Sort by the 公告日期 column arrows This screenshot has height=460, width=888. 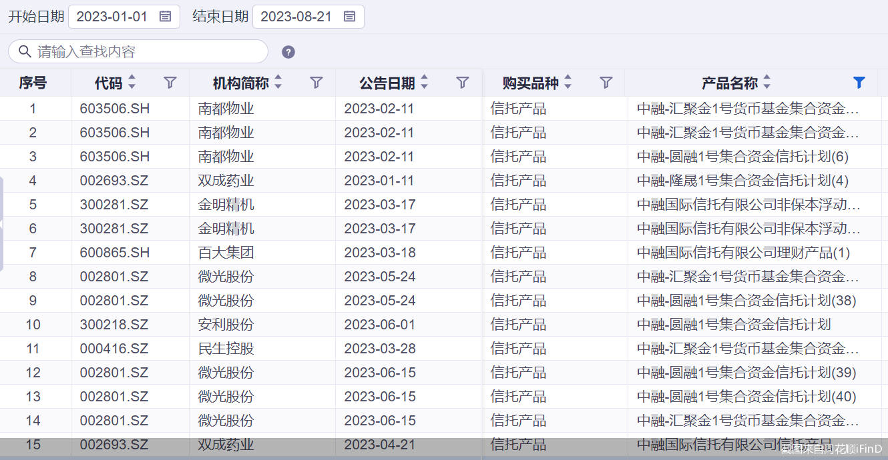point(424,83)
